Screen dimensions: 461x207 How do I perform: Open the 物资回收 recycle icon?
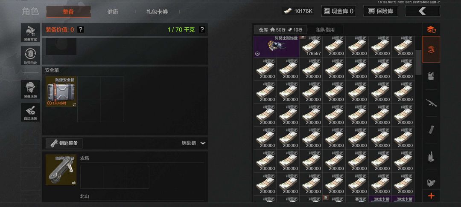pyautogui.click(x=30, y=55)
